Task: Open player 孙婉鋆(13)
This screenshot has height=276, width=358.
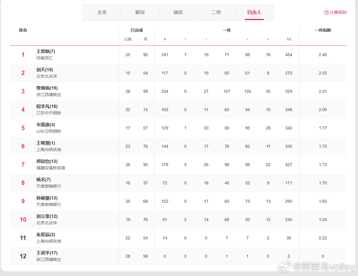Action: click(47, 198)
